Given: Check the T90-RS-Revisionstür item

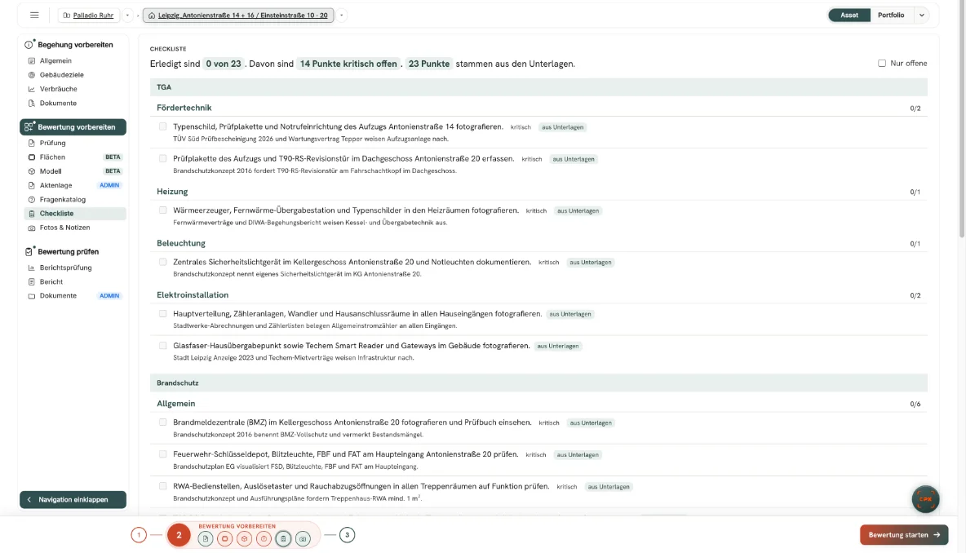Looking at the screenshot, I should (x=162, y=159).
